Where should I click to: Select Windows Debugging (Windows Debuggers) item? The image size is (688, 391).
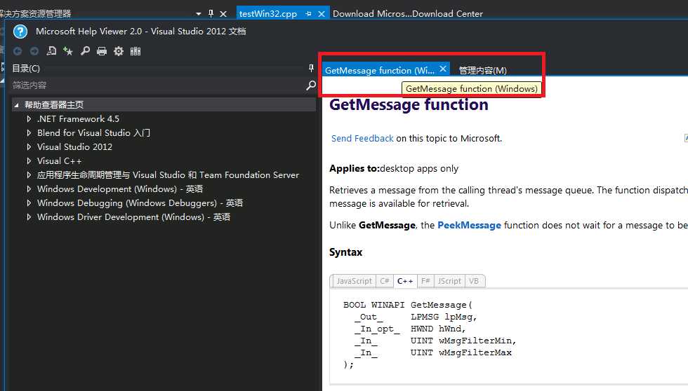point(140,203)
